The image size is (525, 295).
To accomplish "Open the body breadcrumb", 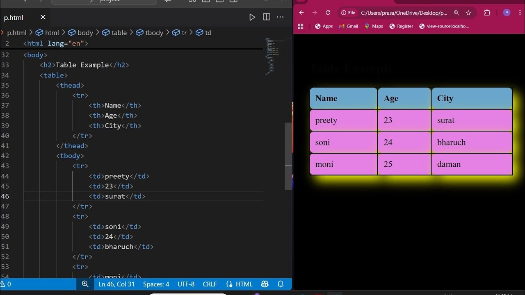I will (80, 33).
